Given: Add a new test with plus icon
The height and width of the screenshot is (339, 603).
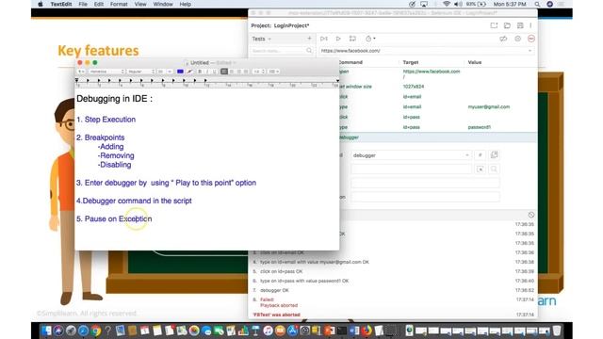Looking at the screenshot, I should tap(309, 39).
